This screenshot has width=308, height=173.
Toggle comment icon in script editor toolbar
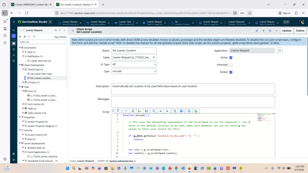126,111
